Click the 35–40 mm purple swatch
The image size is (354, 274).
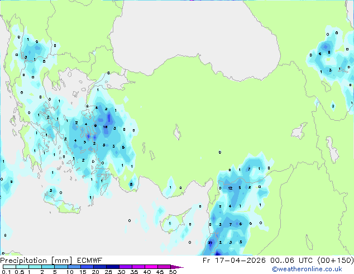(138, 267)
